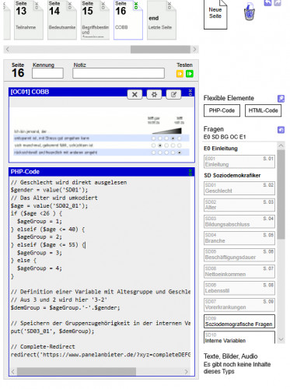Click left arrow of PHP code scrollbar

pyautogui.click(x=13, y=372)
